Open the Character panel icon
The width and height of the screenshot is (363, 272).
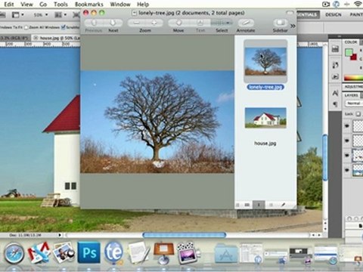tap(335, 93)
